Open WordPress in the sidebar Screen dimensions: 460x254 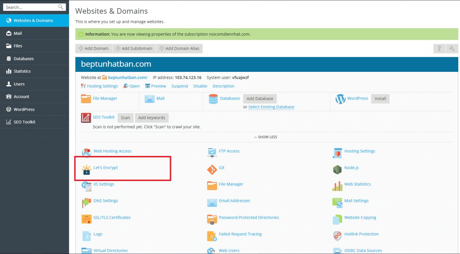pyautogui.click(x=34, y=109)
